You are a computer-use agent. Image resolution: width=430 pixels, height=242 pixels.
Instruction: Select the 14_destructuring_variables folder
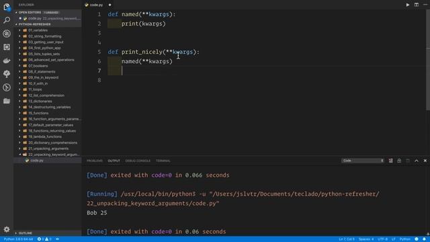[x=49, y=108]
